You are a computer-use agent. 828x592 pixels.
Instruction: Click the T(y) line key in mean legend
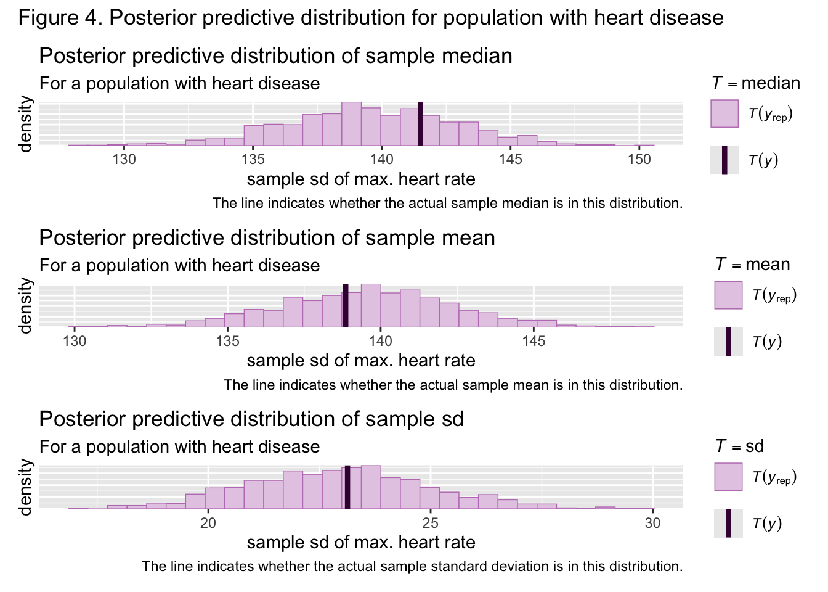(728, 342)
